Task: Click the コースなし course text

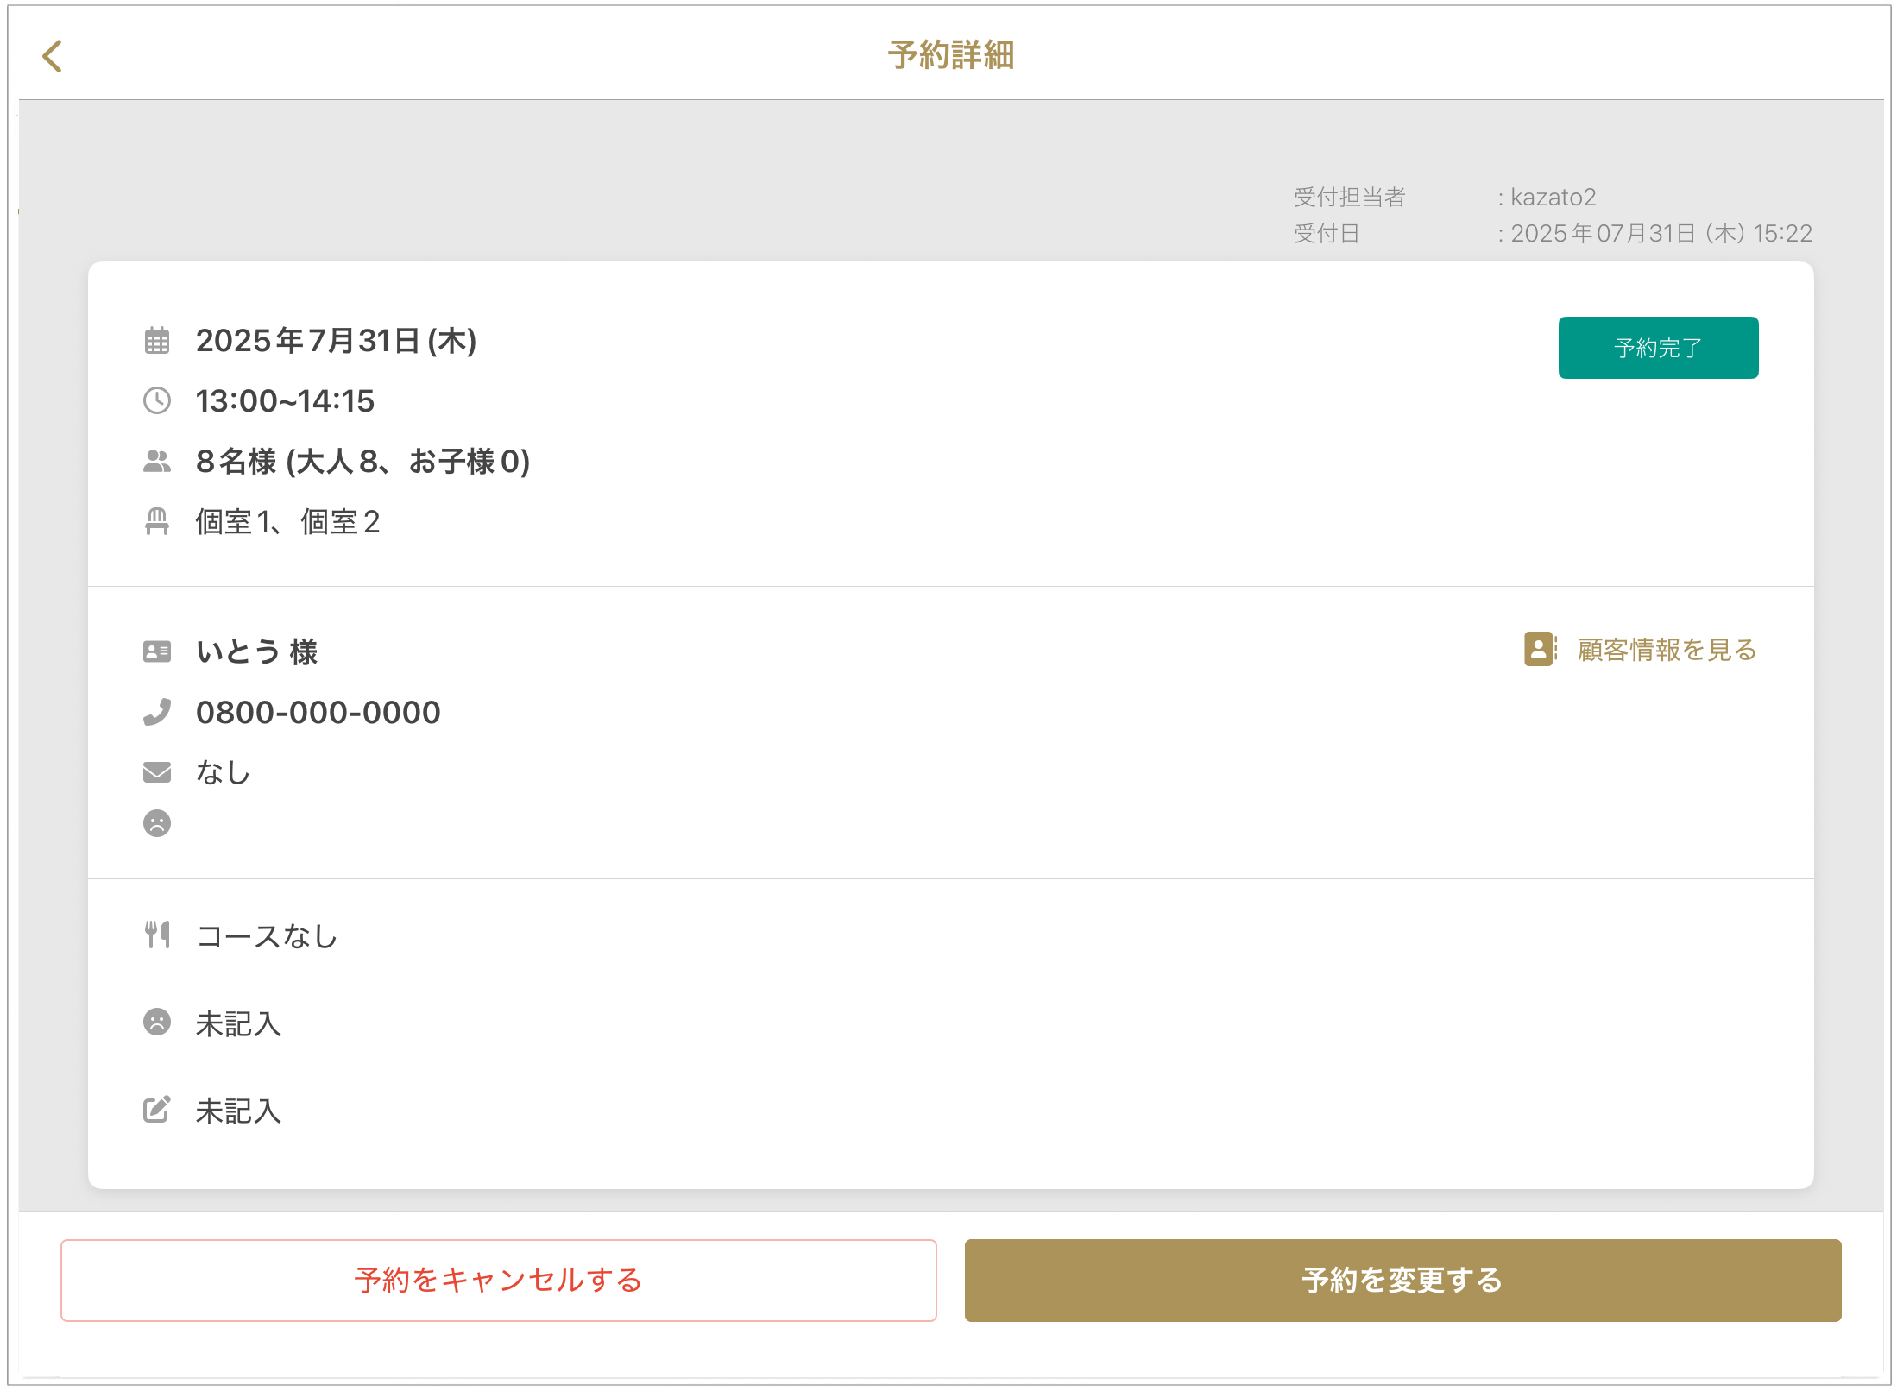Action: point(267,936)
